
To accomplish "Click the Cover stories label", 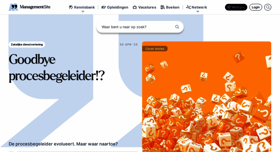I will click(155, 49).
